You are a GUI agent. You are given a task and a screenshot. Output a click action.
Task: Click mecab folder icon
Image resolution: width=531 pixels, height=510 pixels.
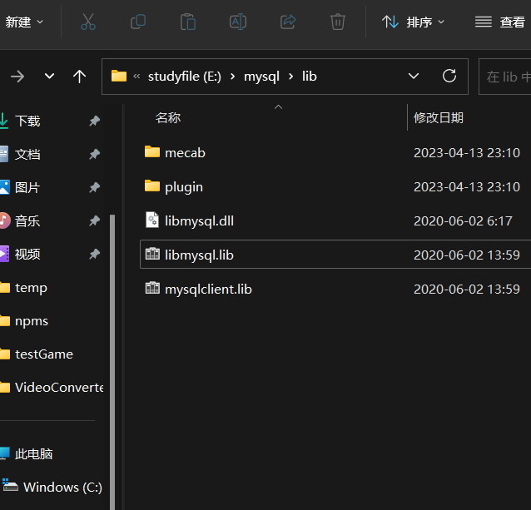(152, 151)
